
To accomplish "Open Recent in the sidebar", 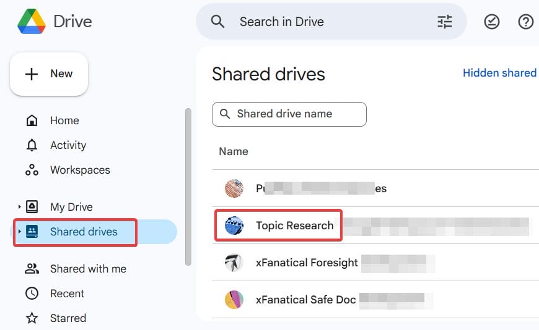I will 67,294.
